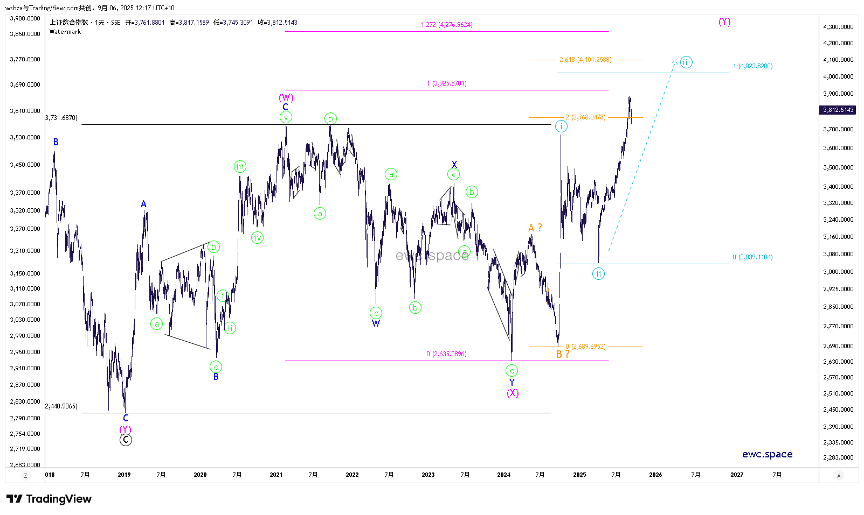Click the current price tag 3,812.5143
Image resolution: width=864 pixels, height=515 pixels.
point(838,110)
